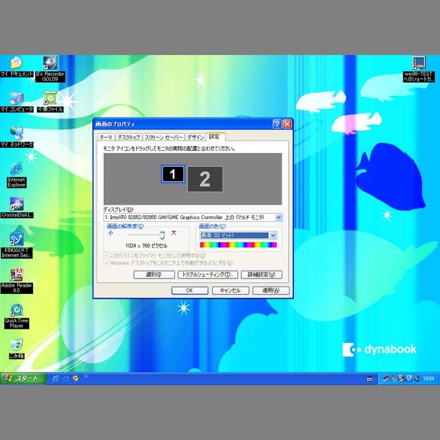Click the 識別 identify button

(154, 275)
